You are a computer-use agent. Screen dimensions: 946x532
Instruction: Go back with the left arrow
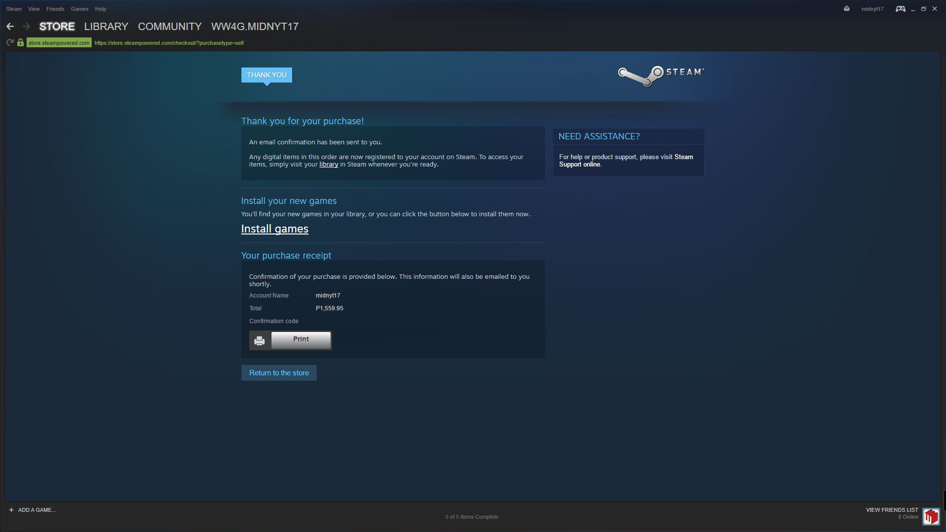(x=10, y=27)
